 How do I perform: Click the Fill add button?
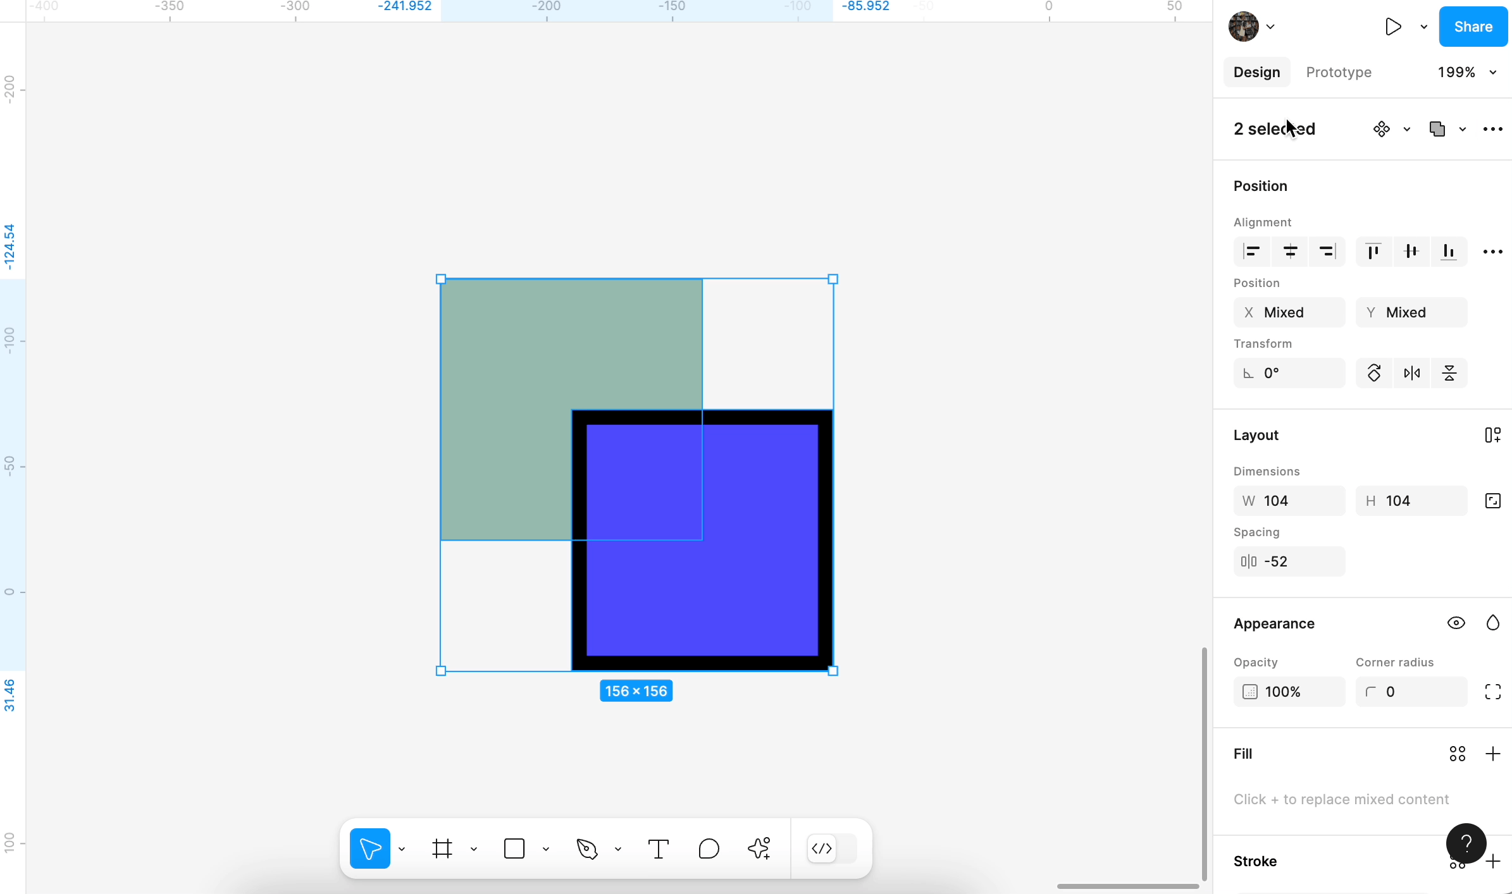1493,754
